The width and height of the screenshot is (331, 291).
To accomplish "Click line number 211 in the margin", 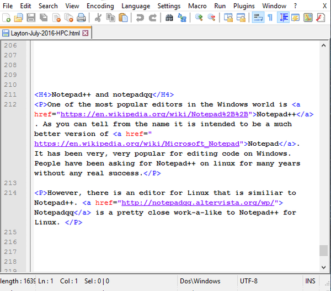I will click(10, 94).
